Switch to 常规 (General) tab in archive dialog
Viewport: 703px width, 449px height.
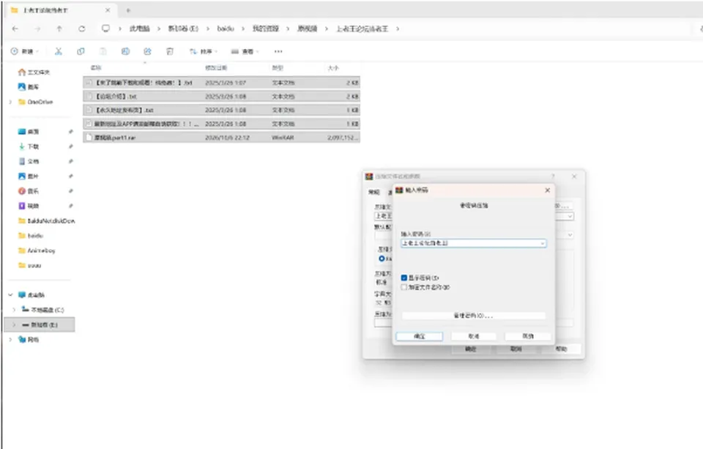pyautogui.click(x=374, y=193)
